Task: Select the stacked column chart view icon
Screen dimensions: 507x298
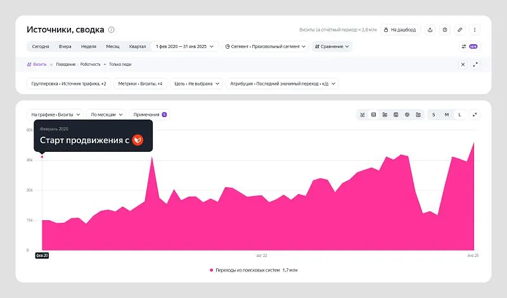Action: coord(395,115)
